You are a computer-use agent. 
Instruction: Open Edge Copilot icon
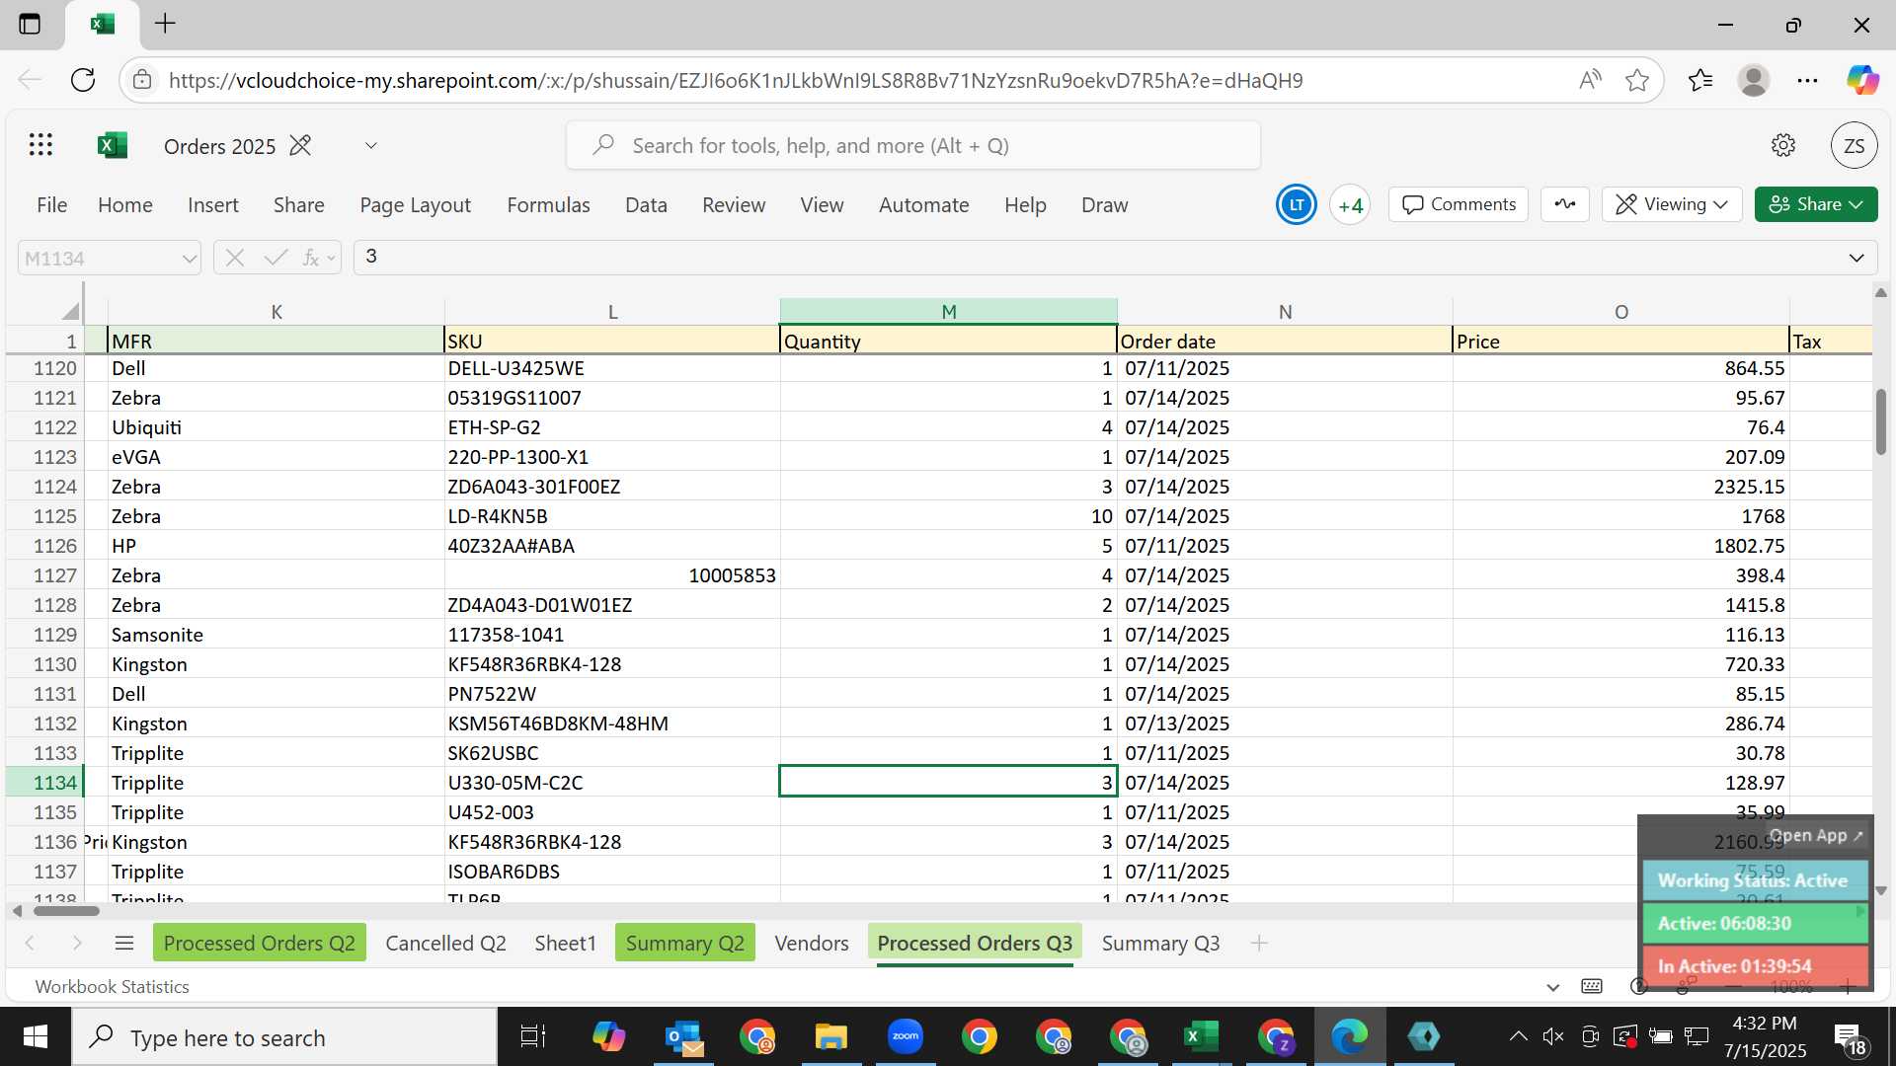pos(1862,80)
